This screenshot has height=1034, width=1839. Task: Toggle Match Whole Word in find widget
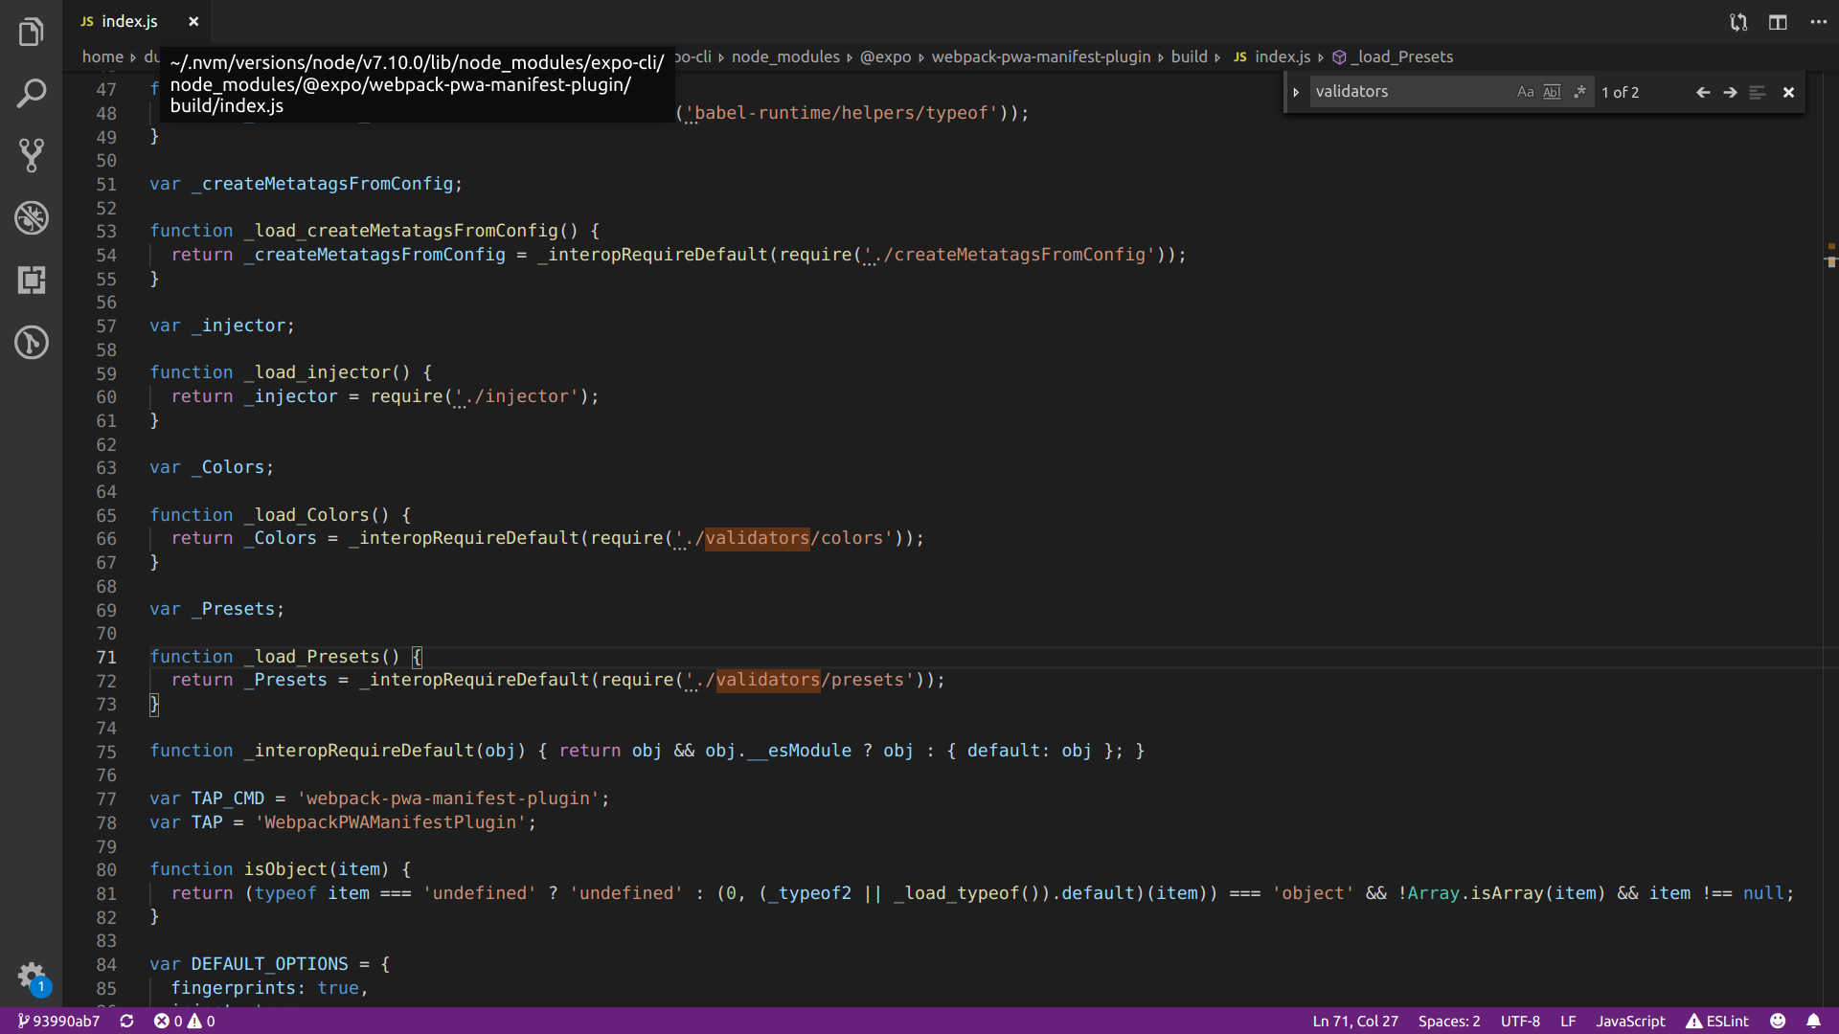pyautogui.click(x=1552, y=92)
